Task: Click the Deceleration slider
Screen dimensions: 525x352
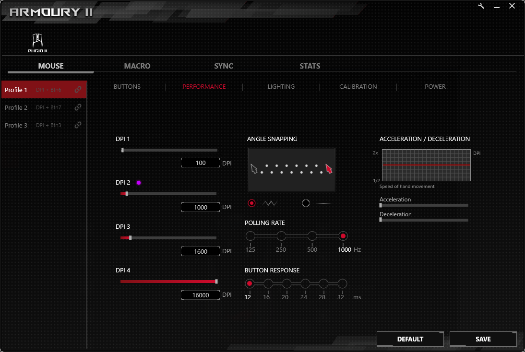Action: point(424,220)
